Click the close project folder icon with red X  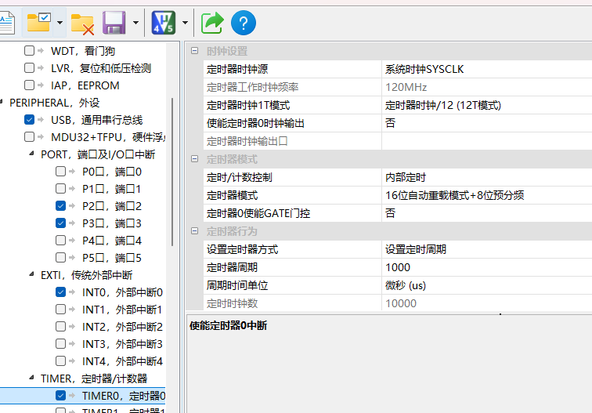[82, 24]
